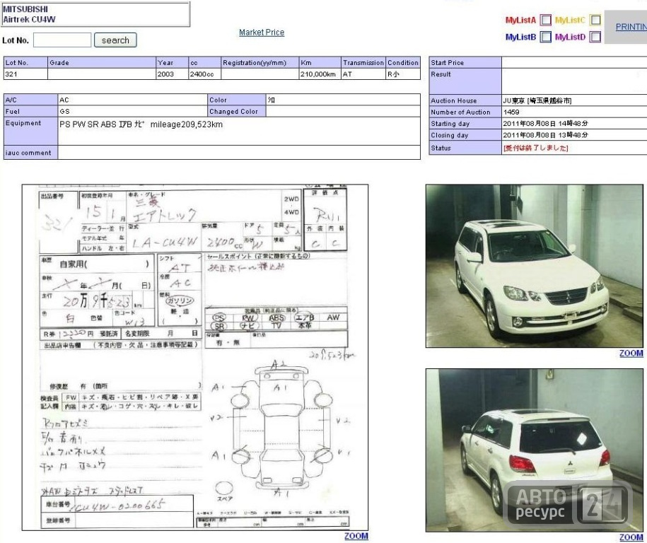This screenshot has width=647, height=543.
Task: Click the GS fuel value
Action: coord(65,112)
